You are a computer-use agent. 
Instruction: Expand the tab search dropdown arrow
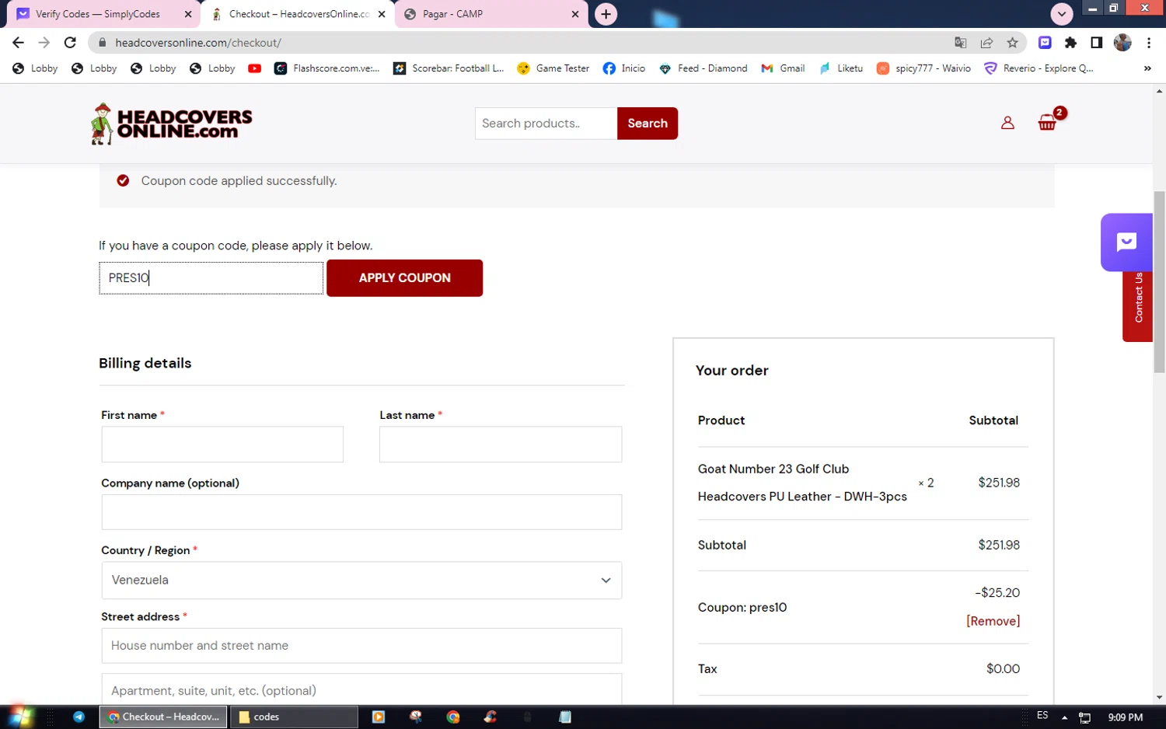tap(1061, 14)
